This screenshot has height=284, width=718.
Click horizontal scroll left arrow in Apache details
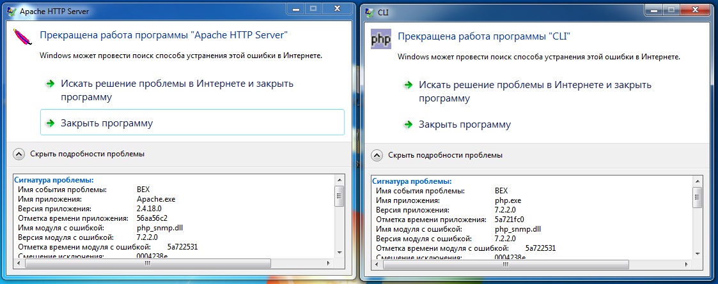(x=19, y=264)
